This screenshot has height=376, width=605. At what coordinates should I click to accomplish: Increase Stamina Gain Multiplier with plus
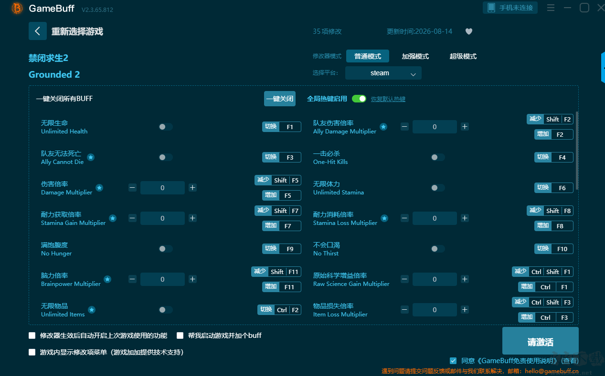[192, 218]
